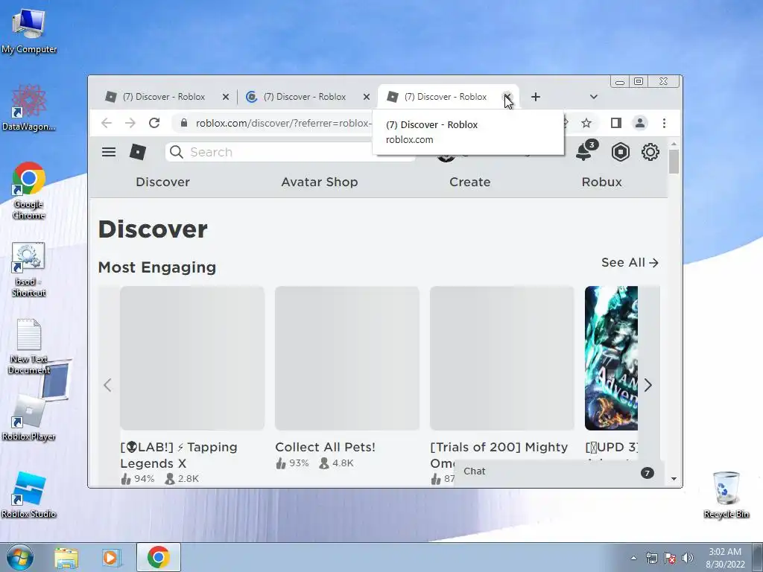The image size is (763, 572).
Task: Open Discover in Roblox navigation
Action: point(162,182)
